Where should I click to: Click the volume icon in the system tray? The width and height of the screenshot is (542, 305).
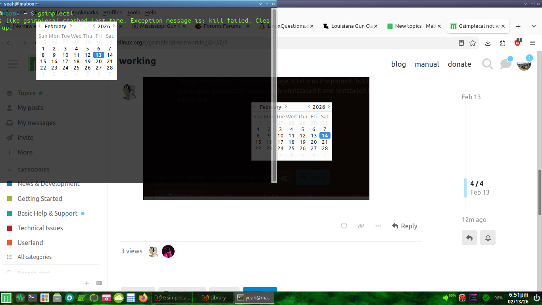(x=446, y=297)
